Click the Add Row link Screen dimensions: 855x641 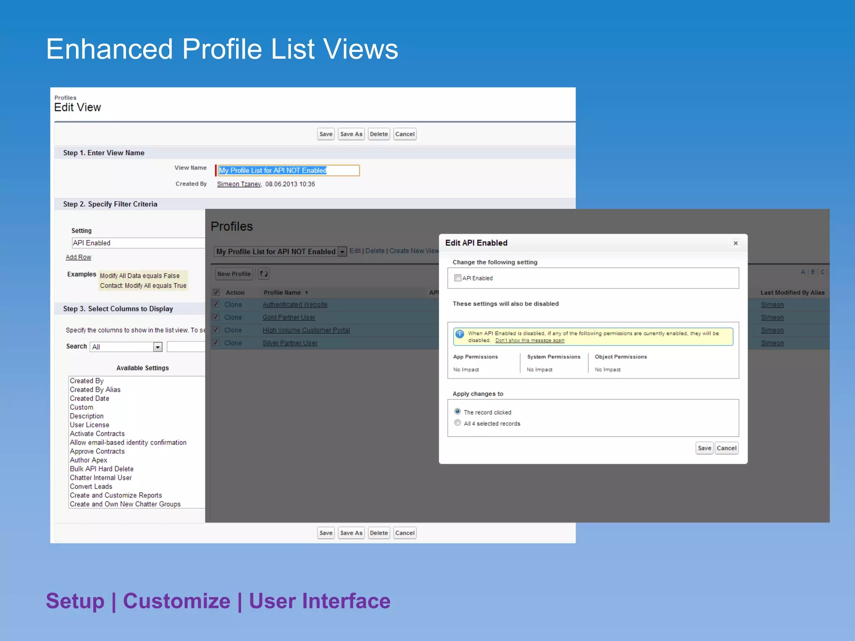[78, 257]
